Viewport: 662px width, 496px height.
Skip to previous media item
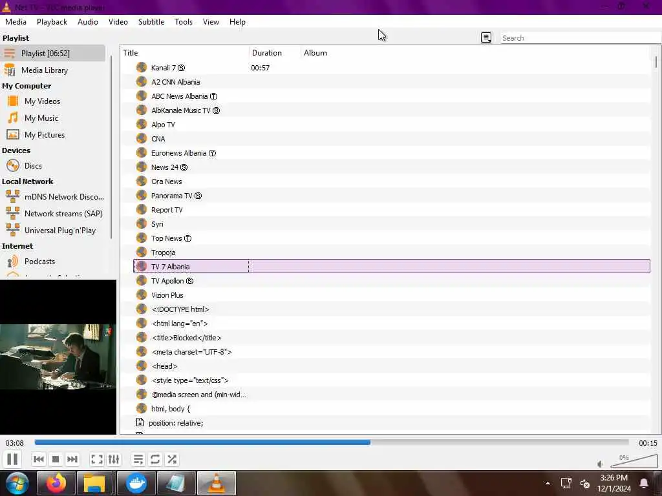[x=39, y=459]
